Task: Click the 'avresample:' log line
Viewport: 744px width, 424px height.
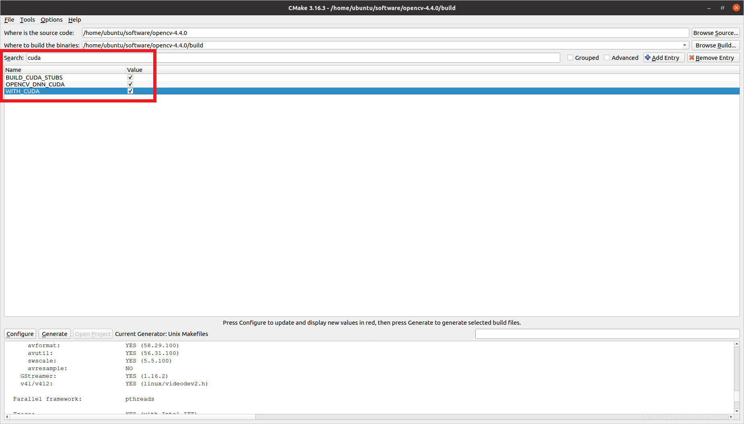Action: pyautogui.click(x=80, y=369)
